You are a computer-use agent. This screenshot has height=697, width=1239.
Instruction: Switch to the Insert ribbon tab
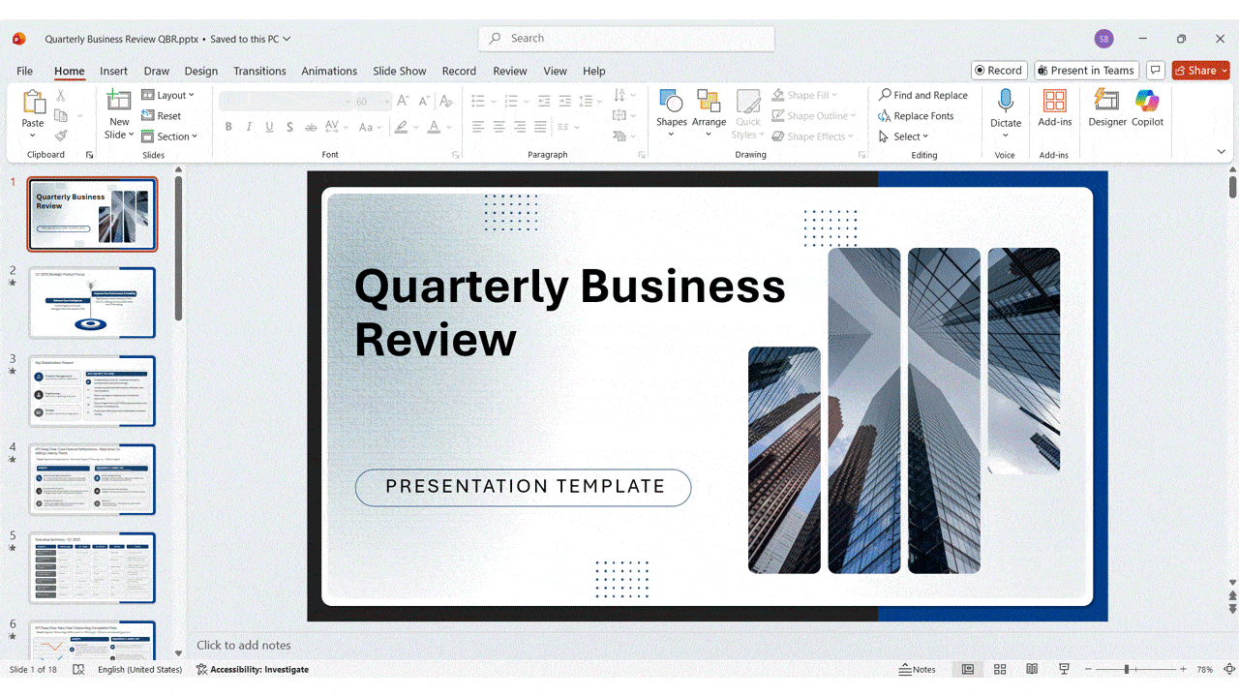[x=113, y=71]
